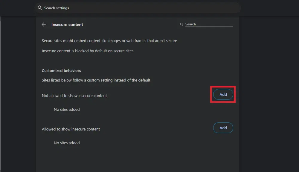The image size is (299, 172).
Task: Click 'No sites added' under the Allowed section
Action: (x=67, y=143)
